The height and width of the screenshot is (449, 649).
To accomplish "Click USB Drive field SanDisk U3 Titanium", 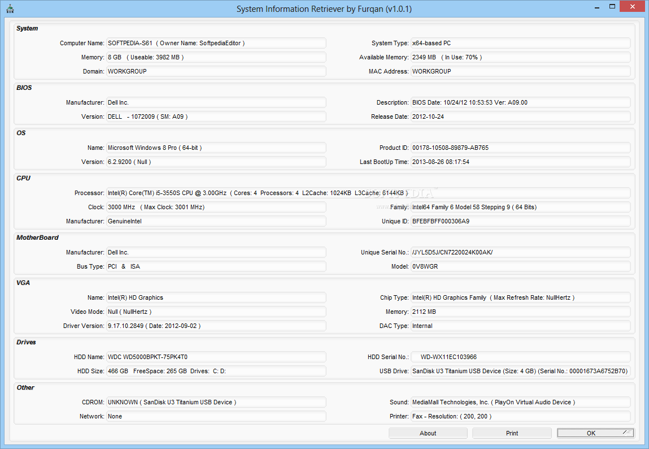I will click(521, 371).
